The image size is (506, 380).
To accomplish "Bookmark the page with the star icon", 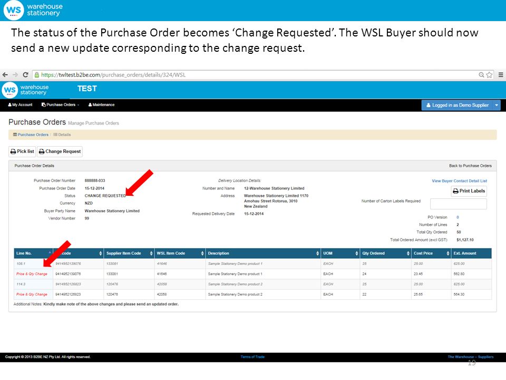I will [x=489, y=74].
